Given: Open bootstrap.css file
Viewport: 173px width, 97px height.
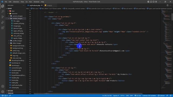Looking at the screenshot, I should (x=16, y=63).
